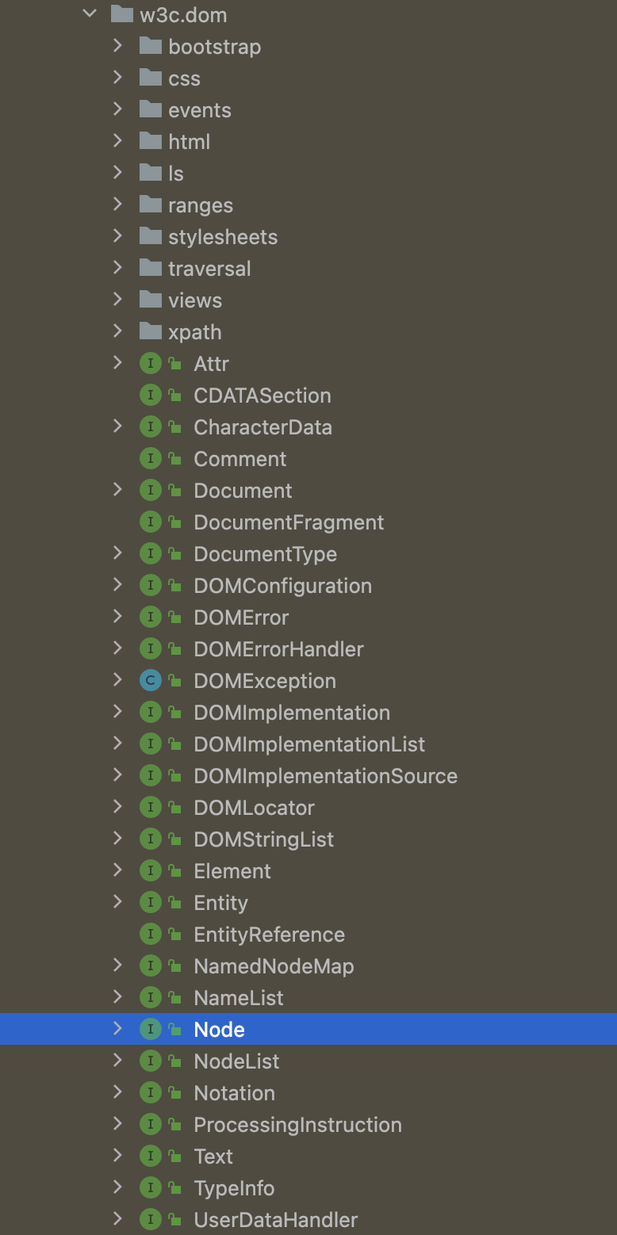617x1235 pixels.
Task: Click the lock icon next to Document
Action: point(174,491)
